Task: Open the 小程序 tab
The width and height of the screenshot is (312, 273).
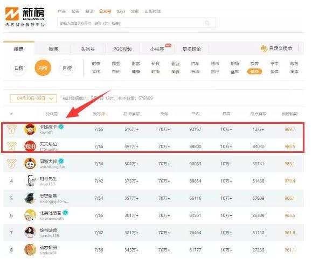Action: coord(157,49)
